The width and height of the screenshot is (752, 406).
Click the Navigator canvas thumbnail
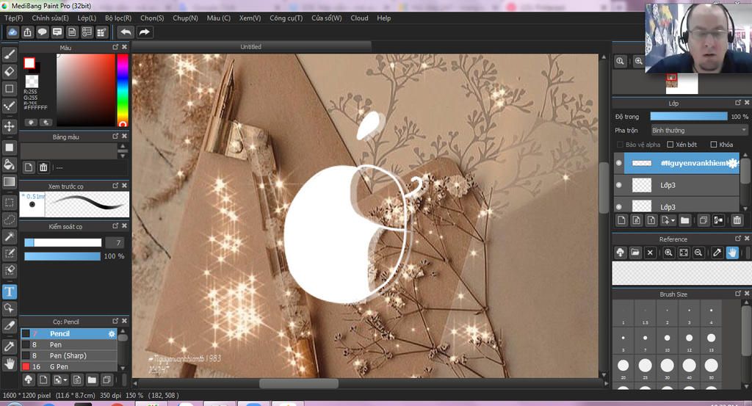681,84
